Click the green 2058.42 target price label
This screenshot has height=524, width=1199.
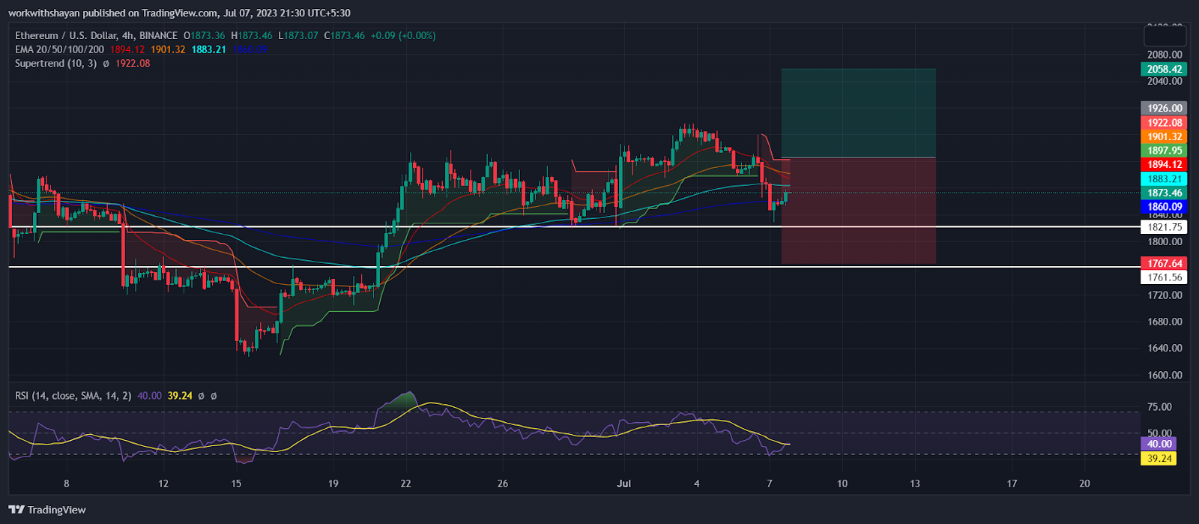click(x=1165, y=69)
